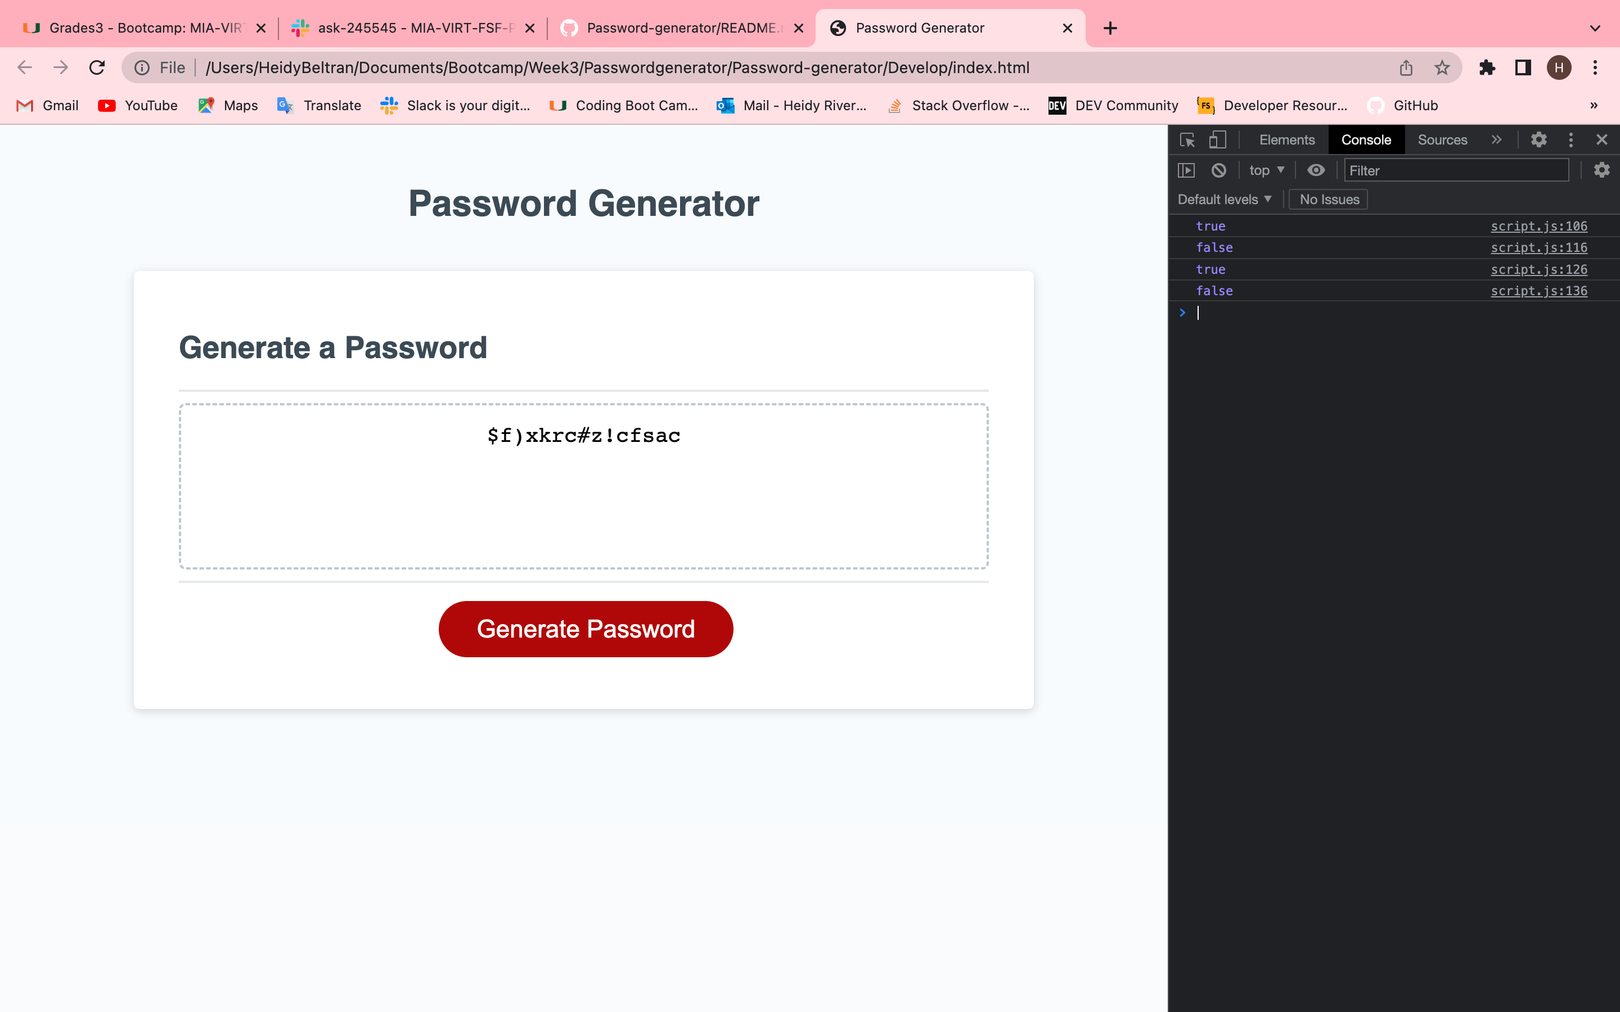Open the script.js:106 source link

[1538, 226]
